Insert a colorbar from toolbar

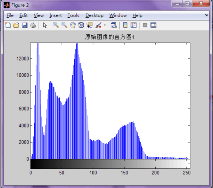coord(125,25)
